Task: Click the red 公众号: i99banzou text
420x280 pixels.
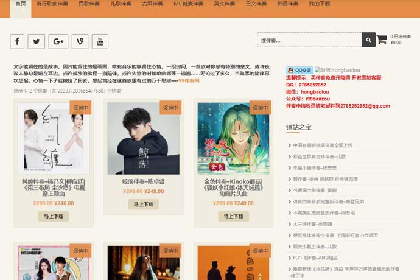Action: point(308,99)
